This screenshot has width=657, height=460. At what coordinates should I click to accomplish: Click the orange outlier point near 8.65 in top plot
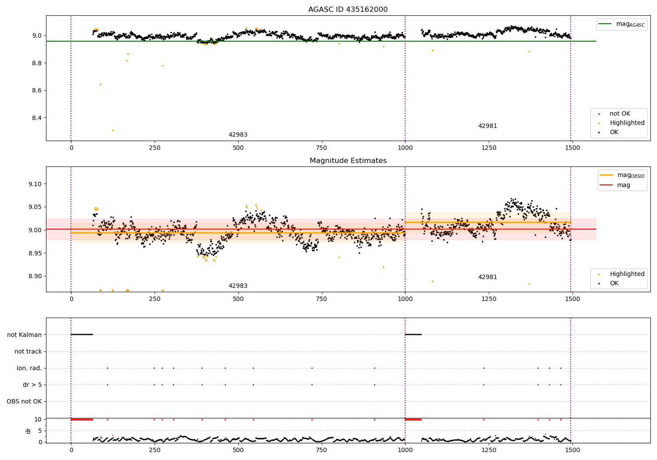(100, 84)
